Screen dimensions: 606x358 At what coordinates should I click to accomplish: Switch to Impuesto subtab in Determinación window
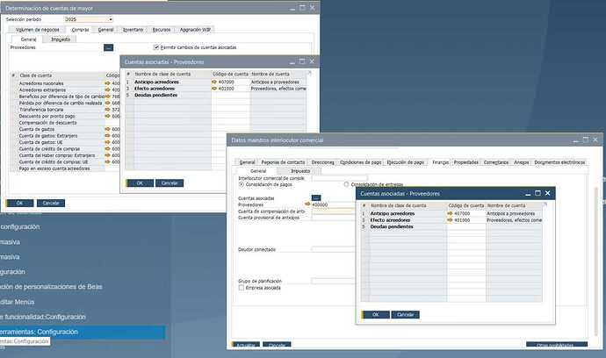[x=61, y=39]
